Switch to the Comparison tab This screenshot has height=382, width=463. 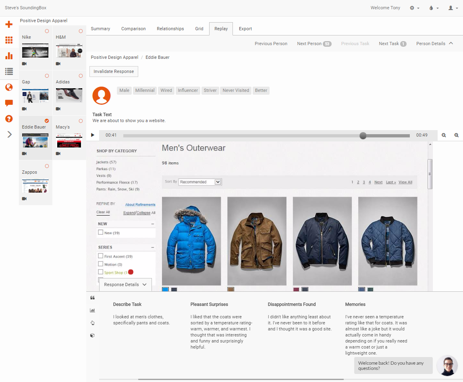tap(133, 29)
